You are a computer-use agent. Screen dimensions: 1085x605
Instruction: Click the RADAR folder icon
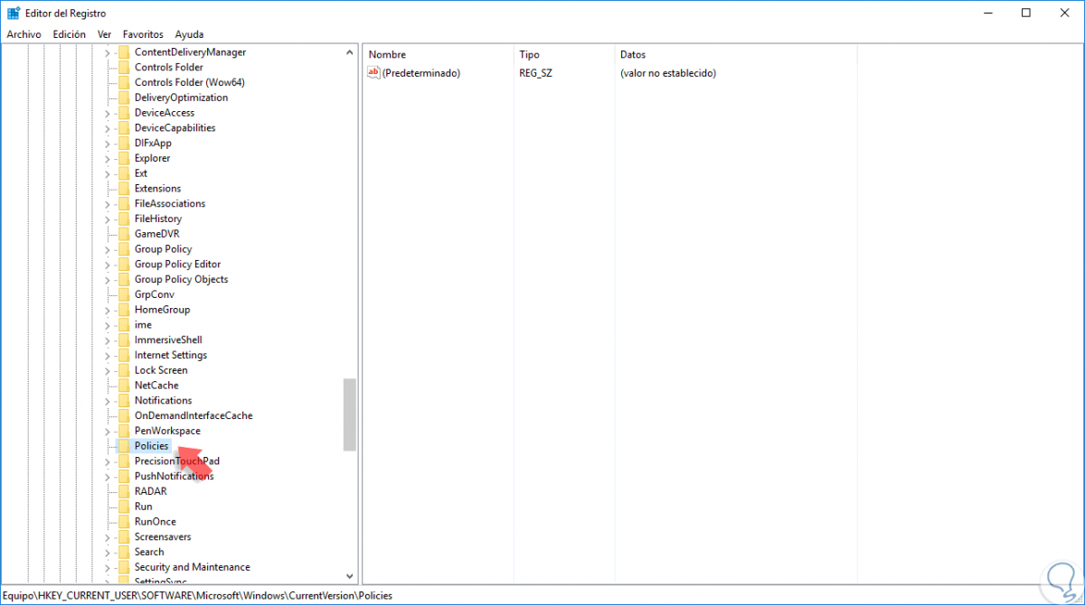[x=124, y=491]
